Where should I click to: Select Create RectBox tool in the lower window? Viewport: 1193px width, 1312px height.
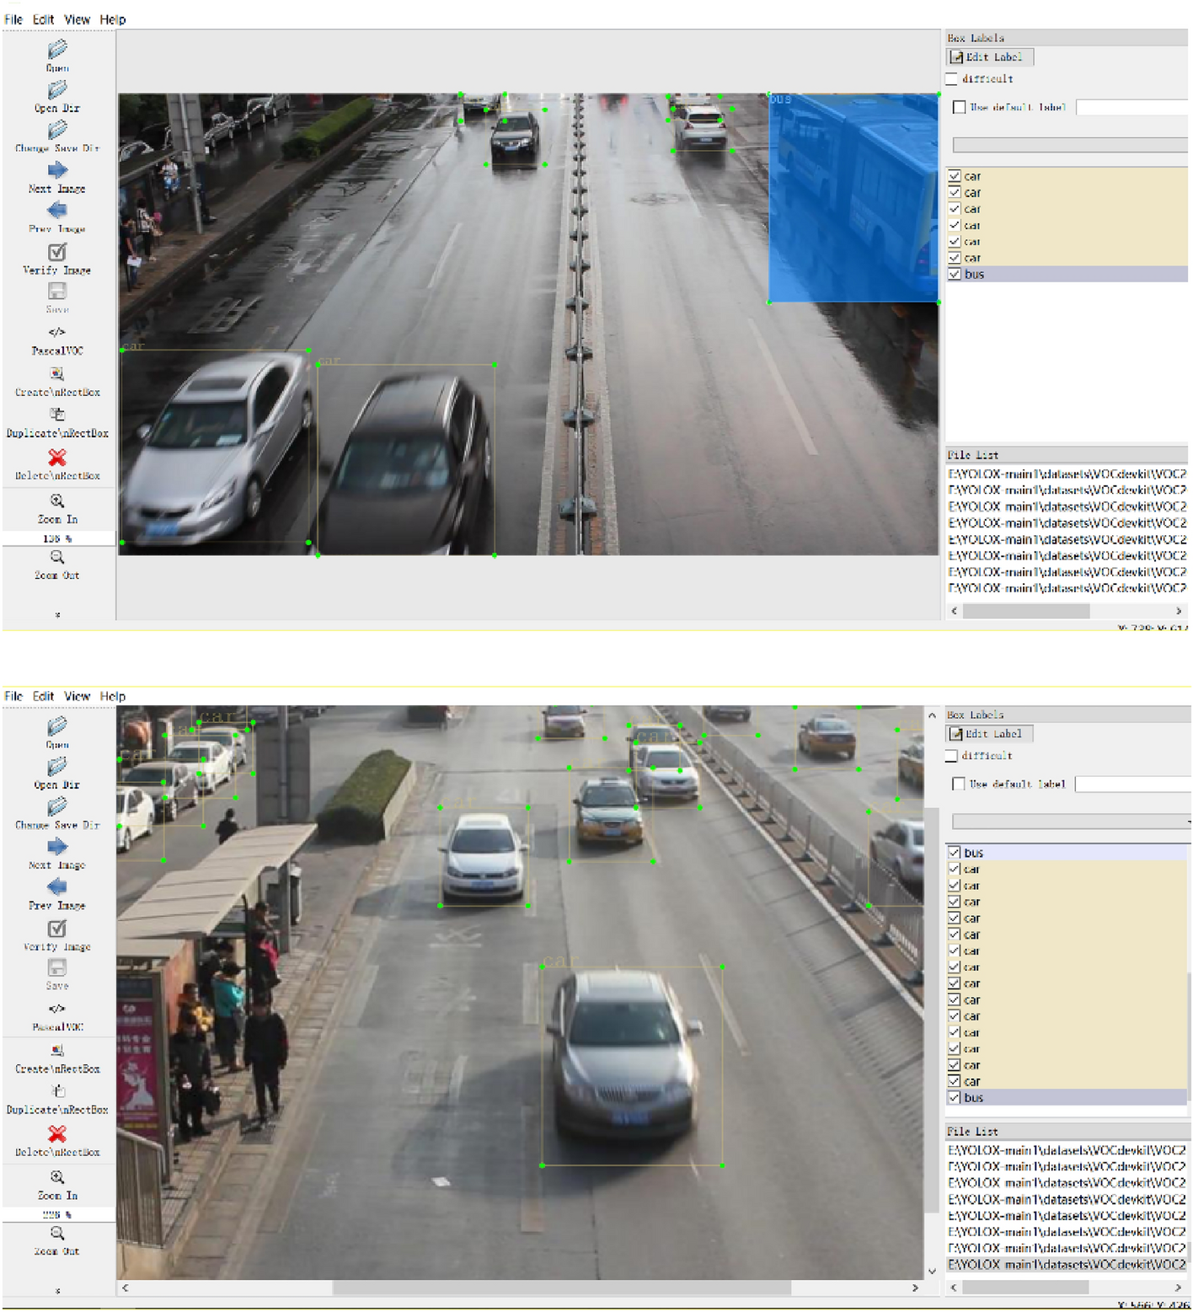click(57, 1051)
